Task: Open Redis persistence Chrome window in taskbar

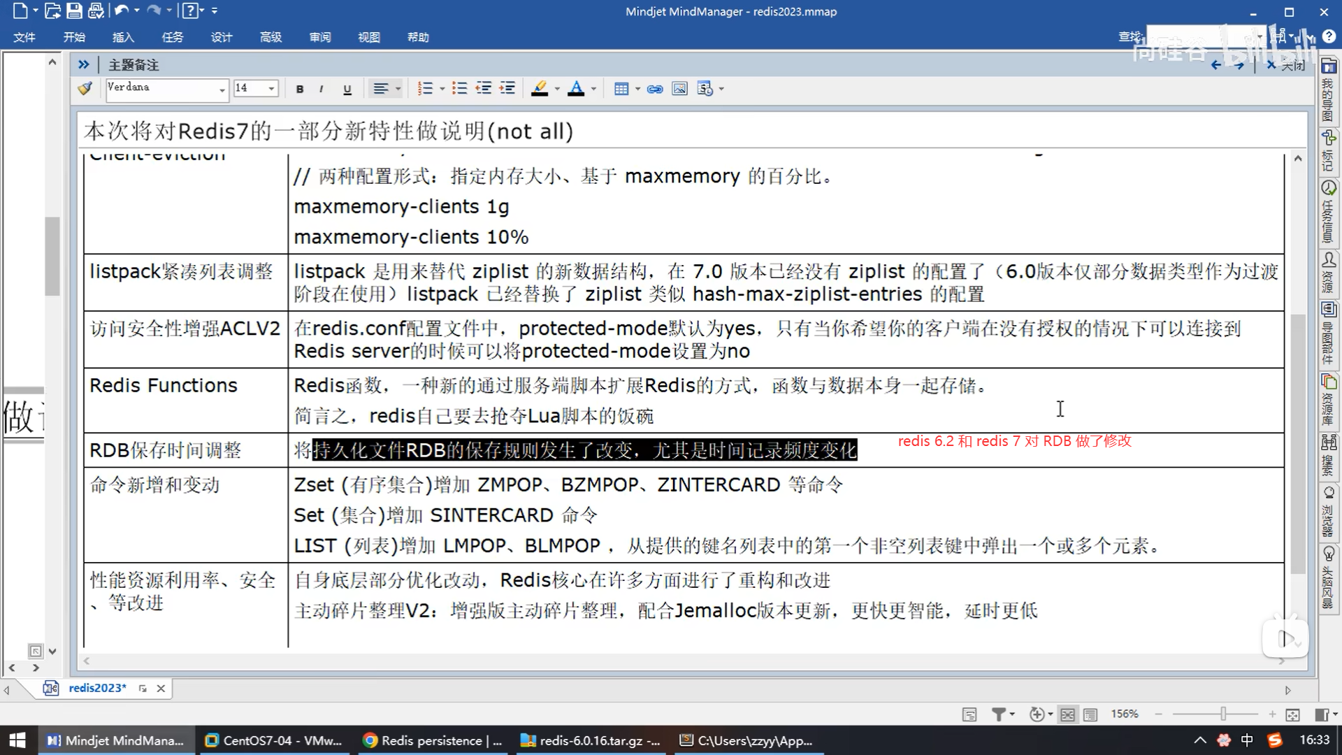Action: click(433, 740)
